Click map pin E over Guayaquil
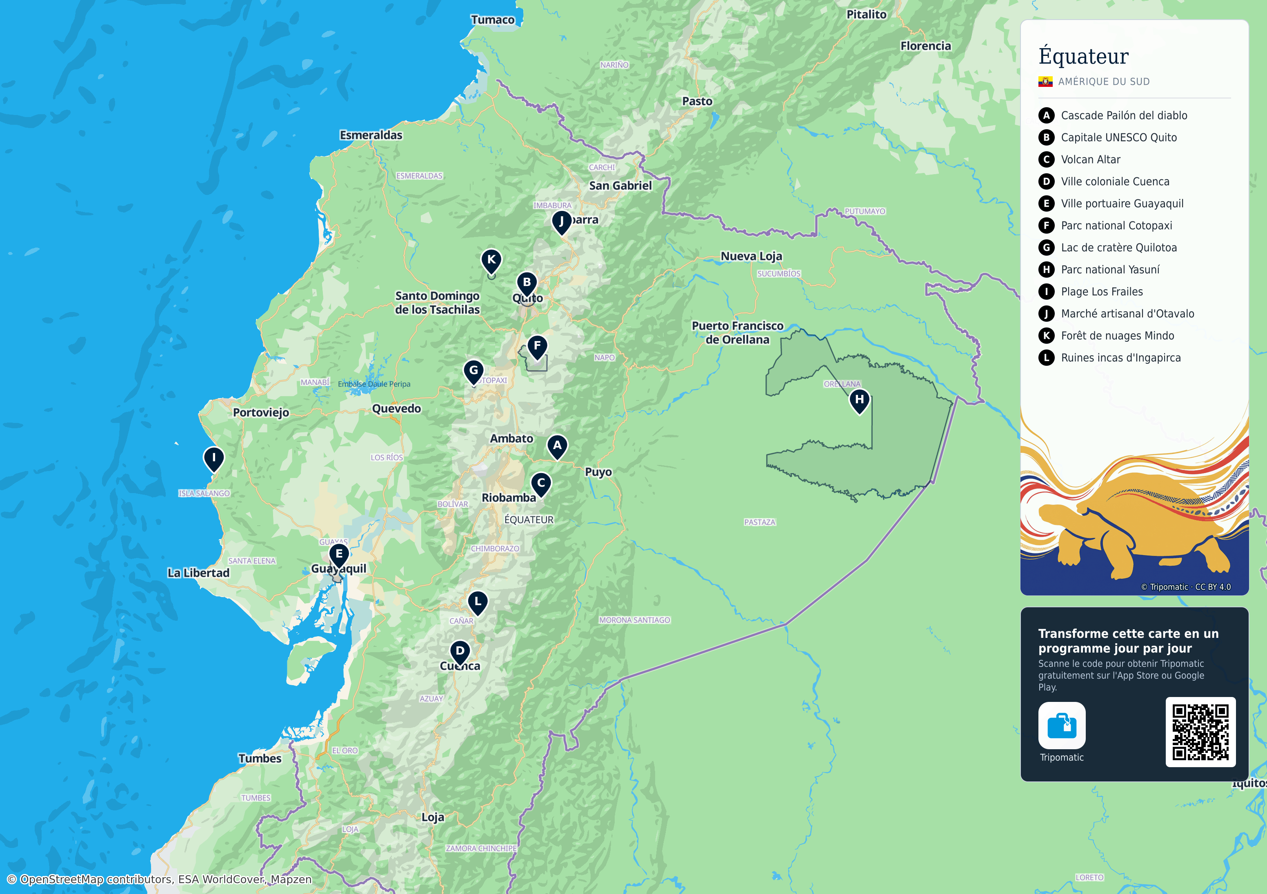Viewport: 1267px width, 894px height. [339, 556]
